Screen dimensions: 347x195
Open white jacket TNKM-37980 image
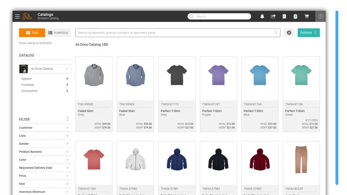[135, 159]
